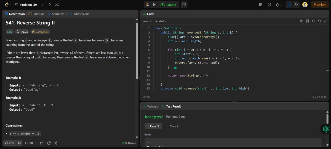Click the curly braces icon
Screen dimensions: 331x149
(314, 21)
